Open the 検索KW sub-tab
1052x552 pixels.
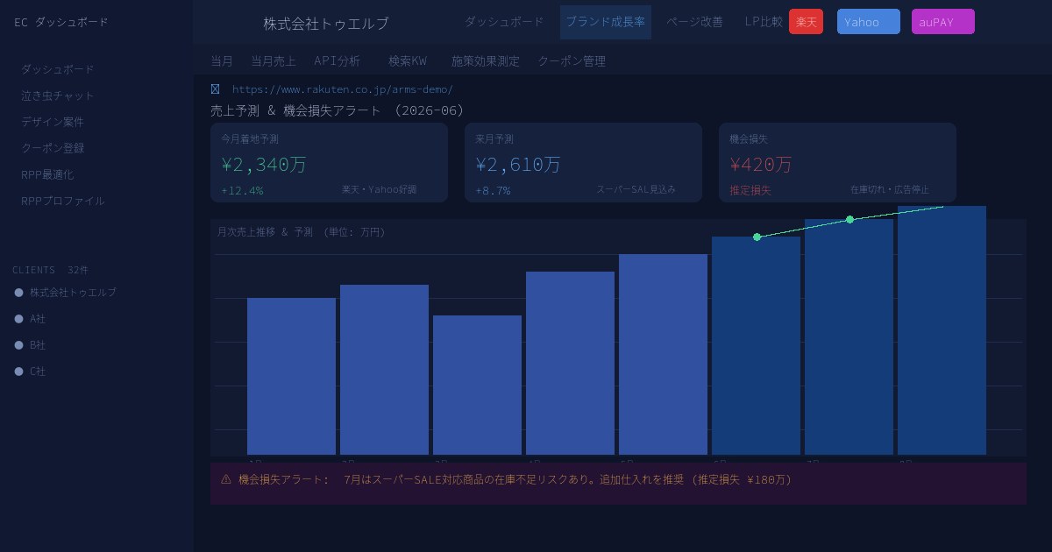tap(408, 61)
